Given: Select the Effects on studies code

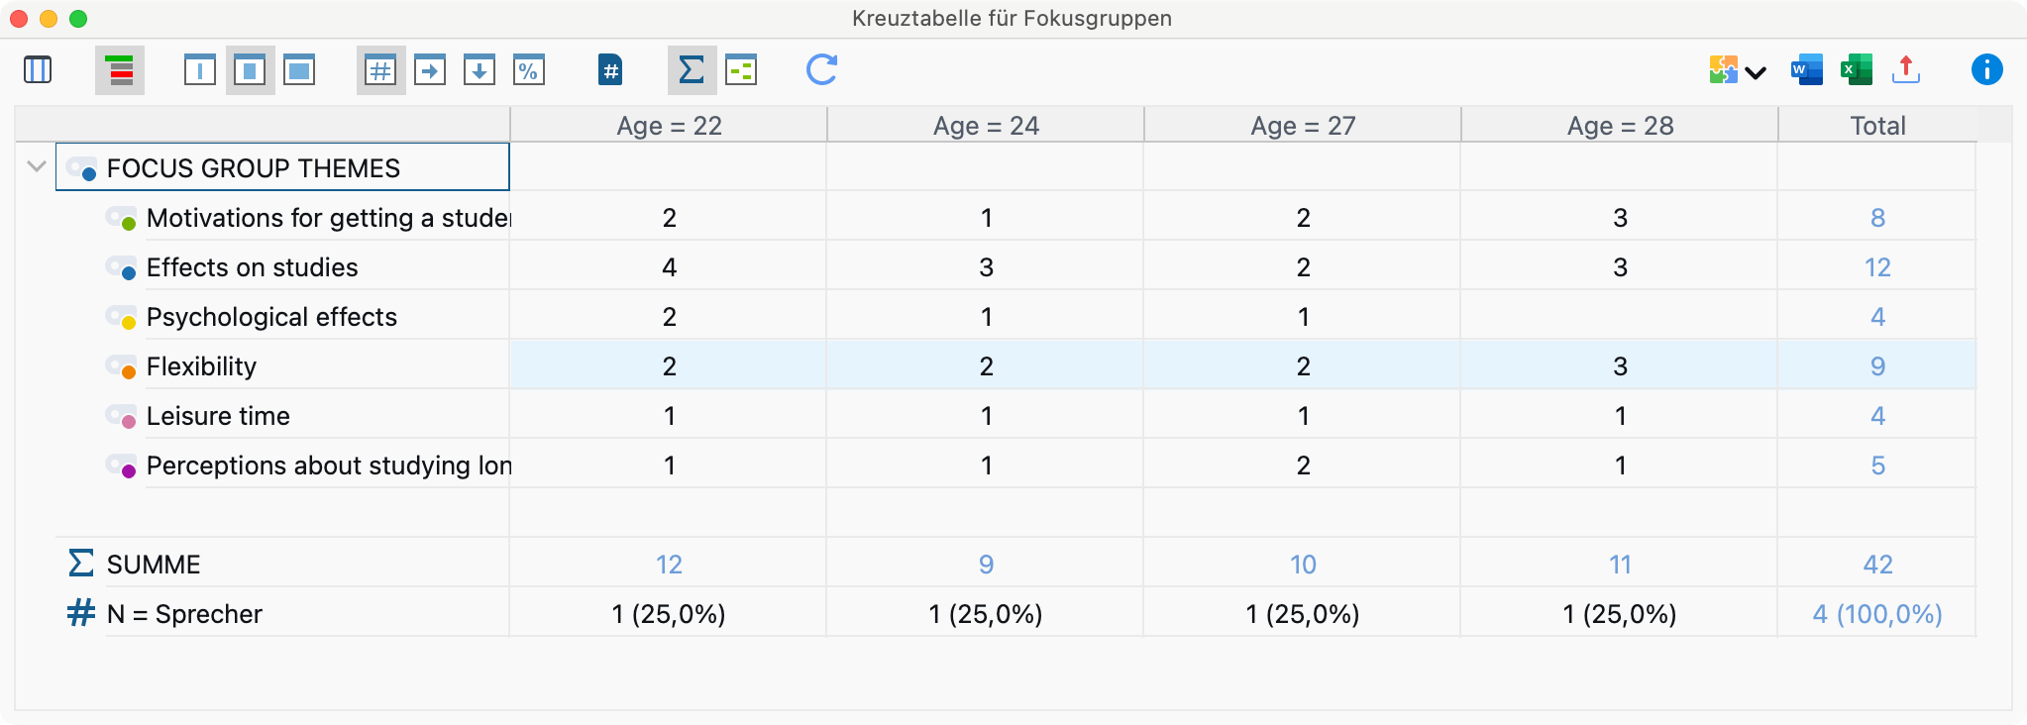Looking at the screenshot, I should click(x=252, y=267).
